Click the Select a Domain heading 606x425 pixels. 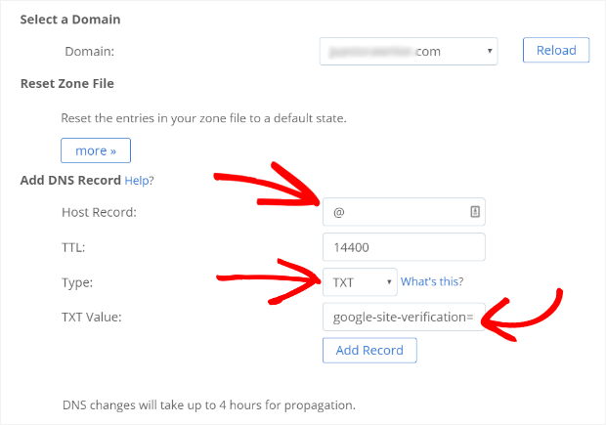(x=70, y=20)
